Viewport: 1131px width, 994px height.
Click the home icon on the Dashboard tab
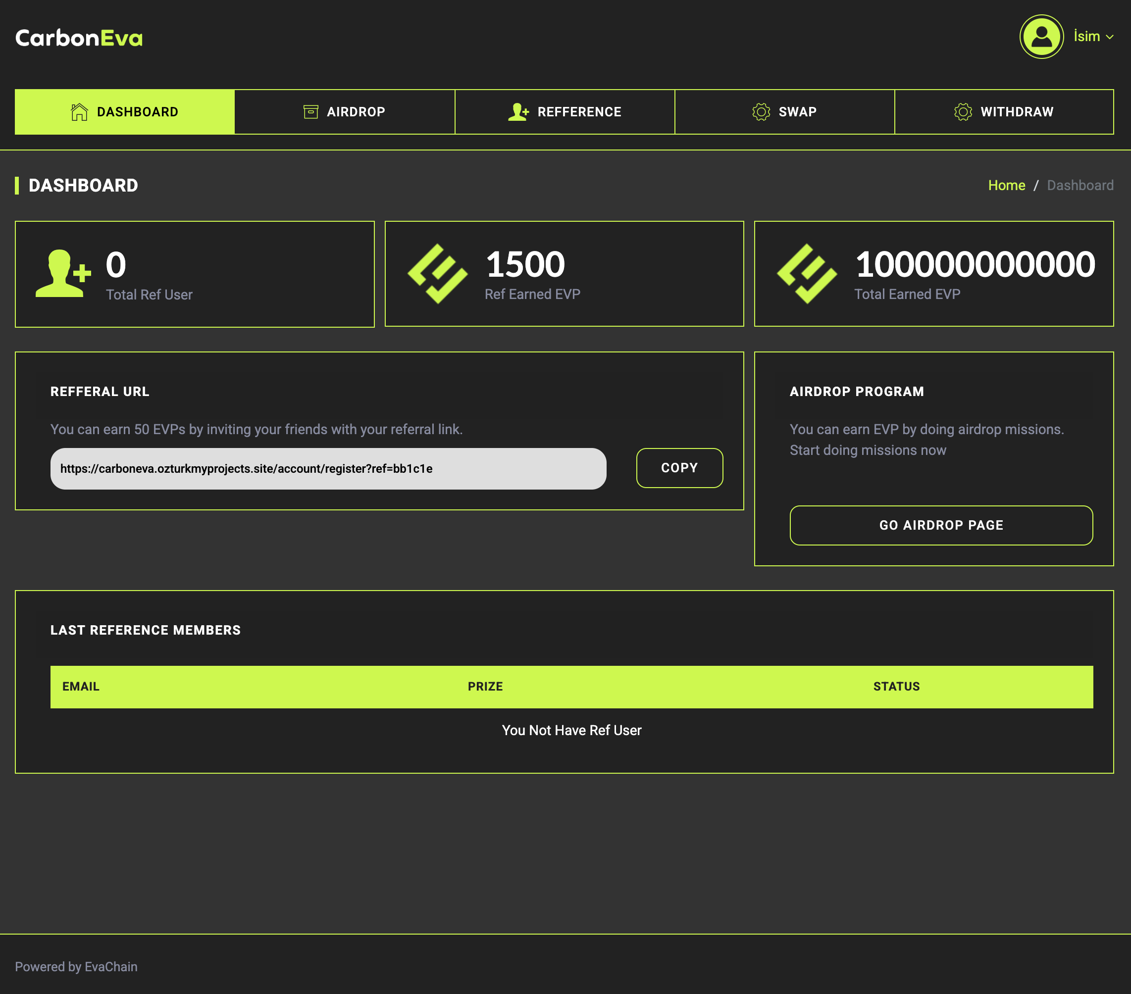[79, 112]
